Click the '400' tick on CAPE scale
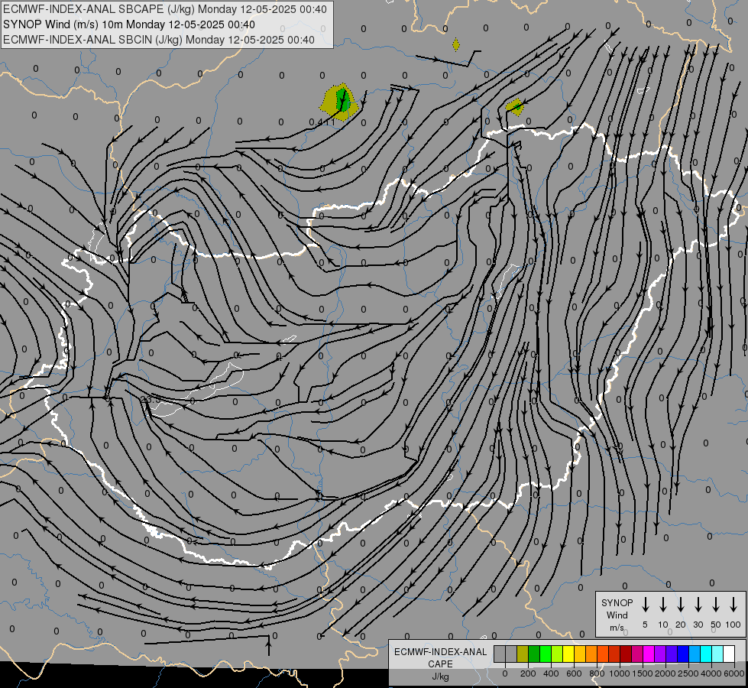 click(551, 673)
